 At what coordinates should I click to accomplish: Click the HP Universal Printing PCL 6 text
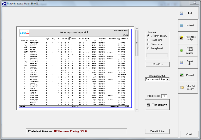point(70,131)
